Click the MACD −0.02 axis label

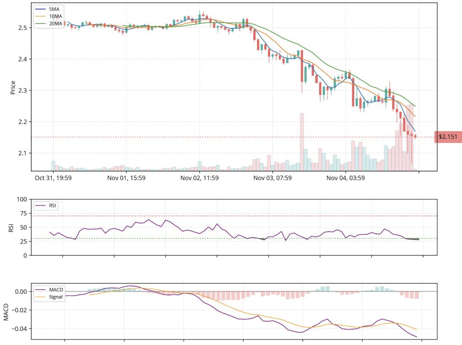coord(19,310)
